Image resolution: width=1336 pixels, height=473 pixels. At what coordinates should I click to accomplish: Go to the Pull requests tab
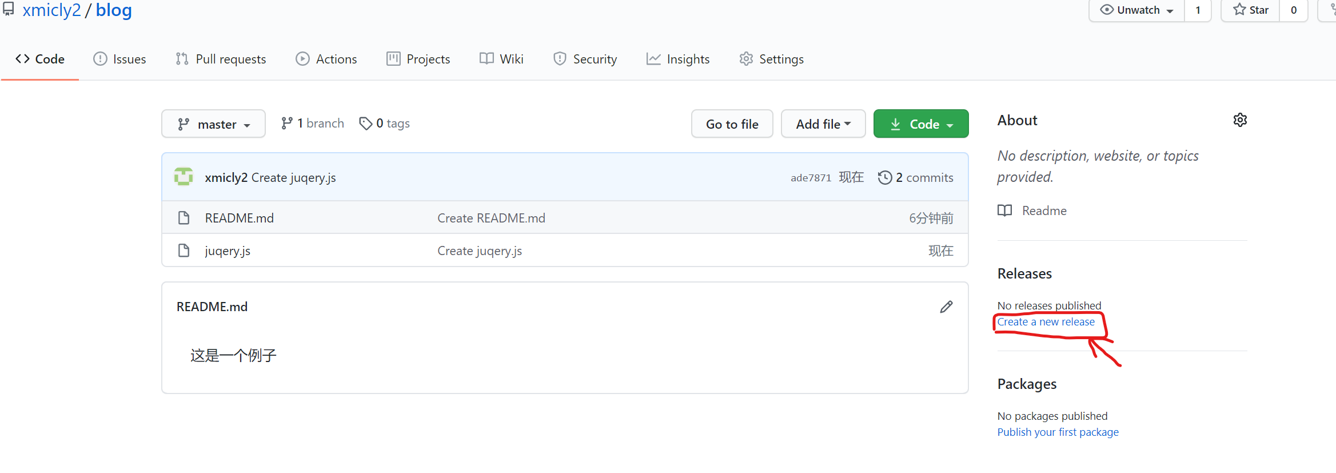221,59
